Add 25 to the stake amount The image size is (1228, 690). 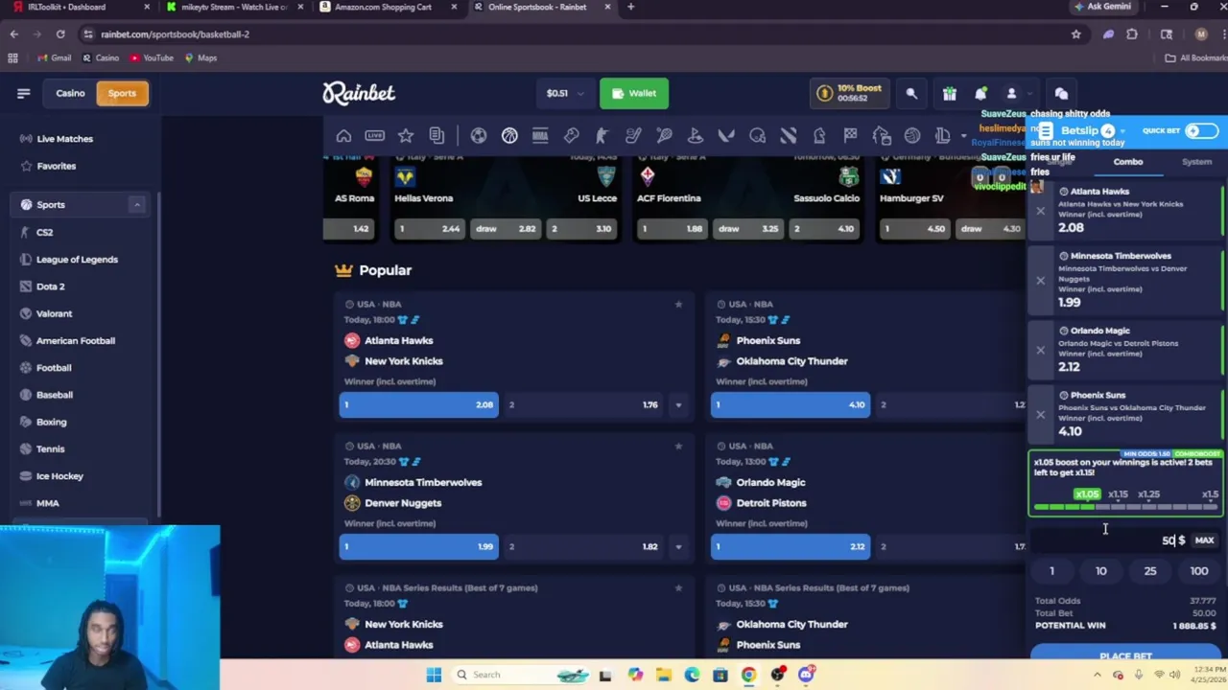click(x=1149, y=571)
